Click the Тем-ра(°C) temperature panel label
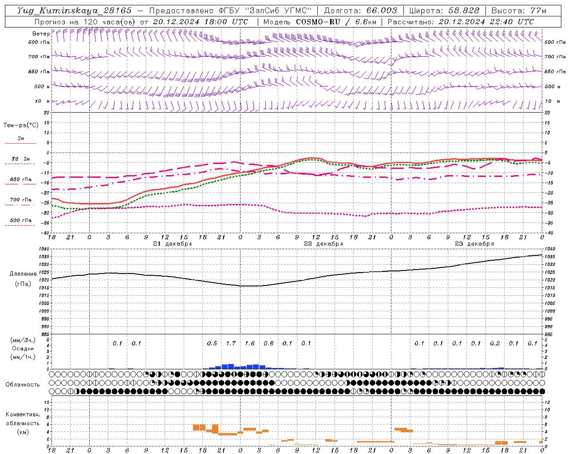This screenshot has height=454, width=568. [21, 125]
